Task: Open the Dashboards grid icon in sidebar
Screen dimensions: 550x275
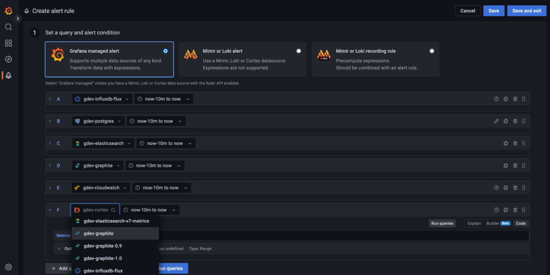Action: tap(8, 43)
